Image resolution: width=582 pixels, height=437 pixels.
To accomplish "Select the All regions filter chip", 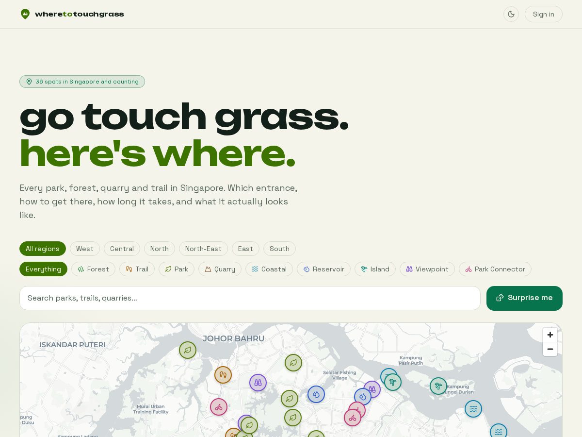I will coord(43,249).
